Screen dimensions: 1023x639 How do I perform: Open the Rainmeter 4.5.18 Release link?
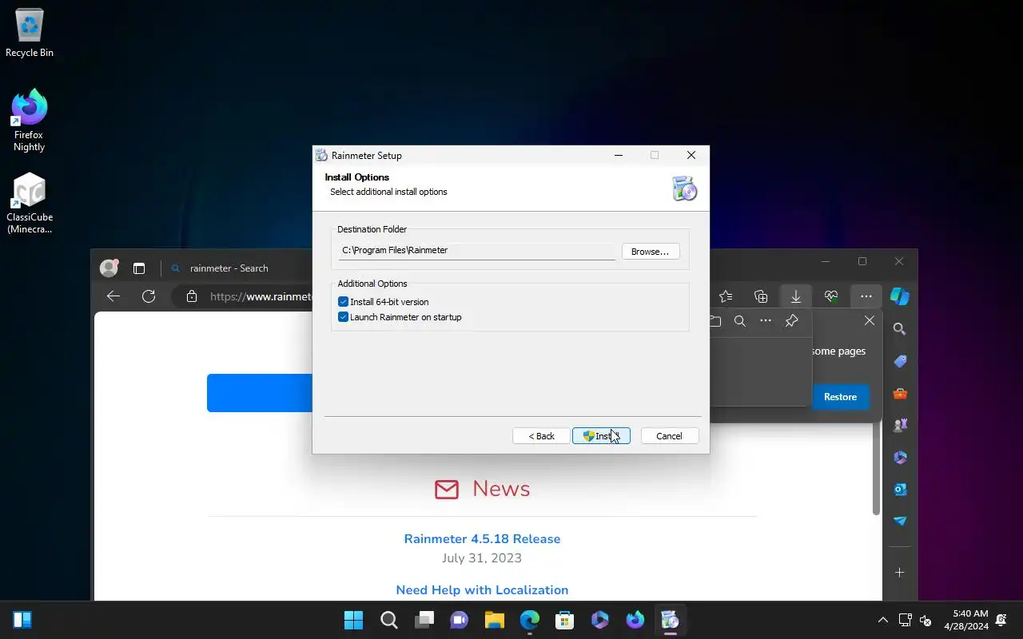click(x=482, y=539)
